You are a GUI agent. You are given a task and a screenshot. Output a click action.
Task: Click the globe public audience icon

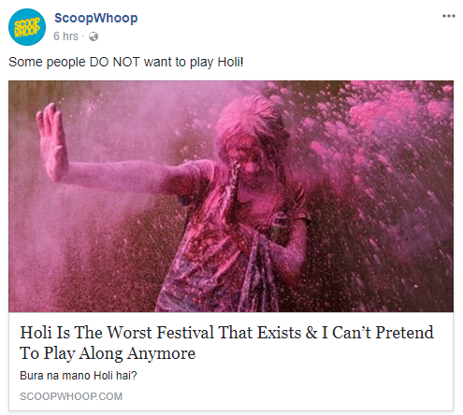pyautogui.click(x=94, y=36)
